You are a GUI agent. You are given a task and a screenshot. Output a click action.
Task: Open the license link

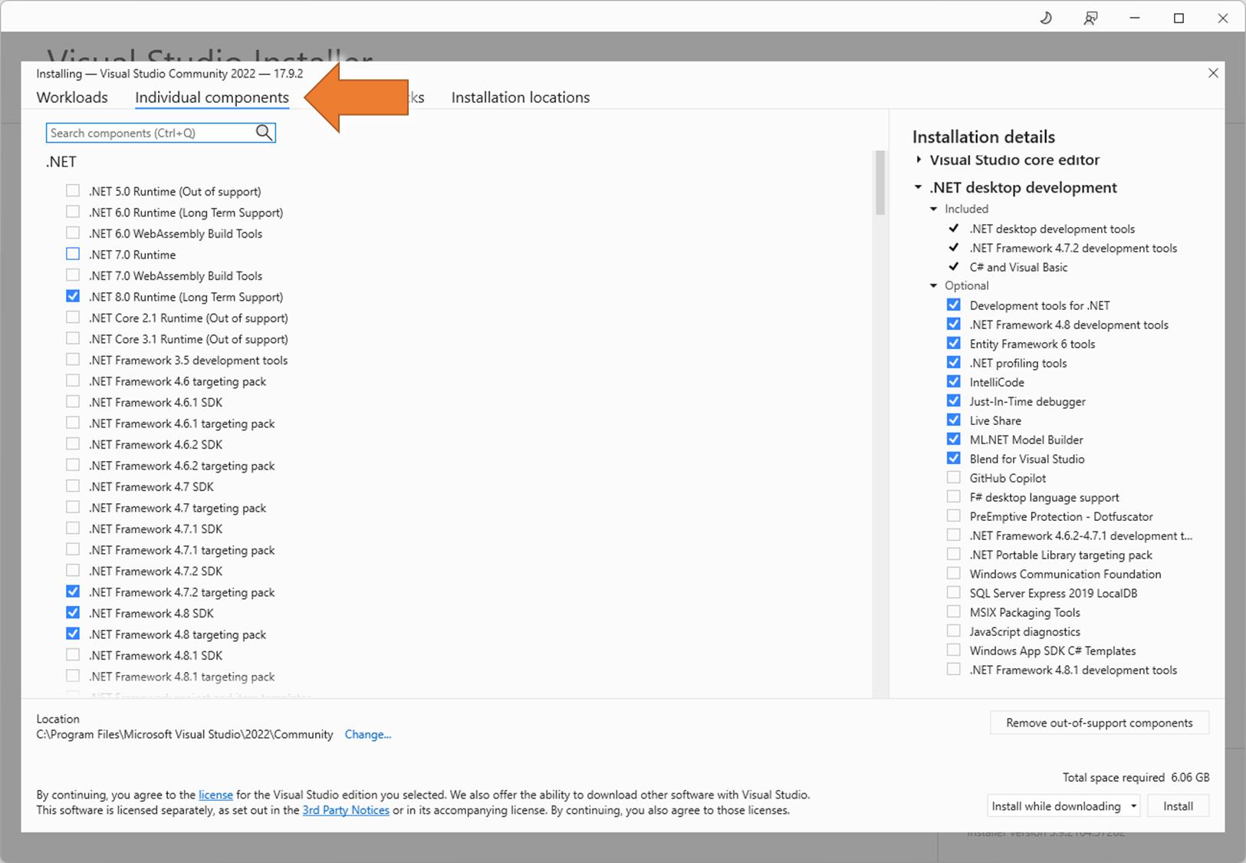215,795
